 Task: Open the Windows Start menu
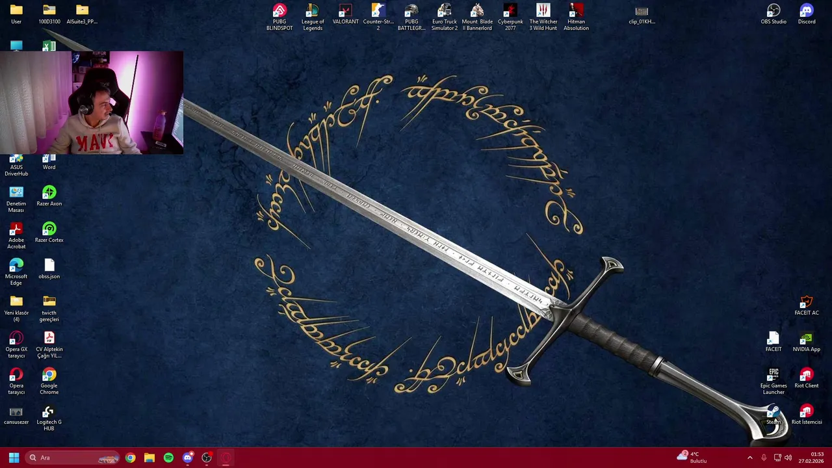click(x=14, y=458)
